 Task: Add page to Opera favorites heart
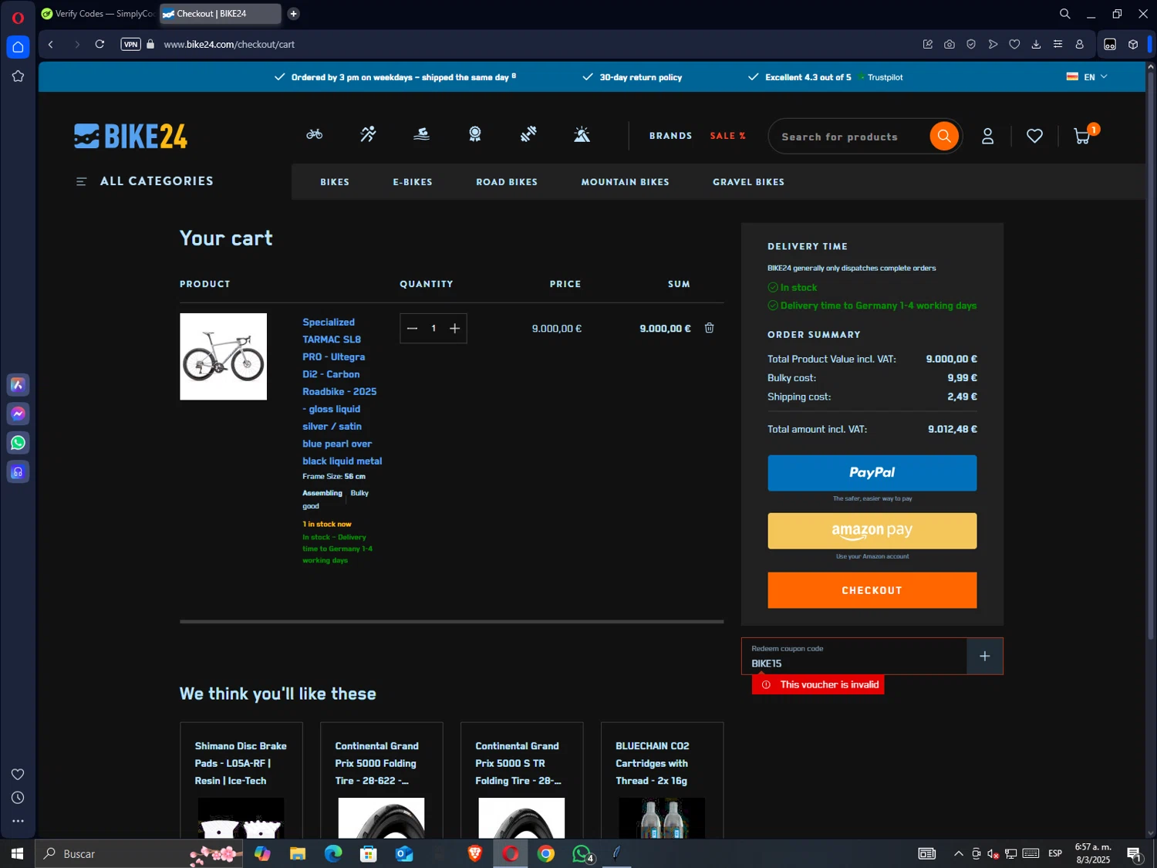pyautogui.click(x=1014, y=44)
